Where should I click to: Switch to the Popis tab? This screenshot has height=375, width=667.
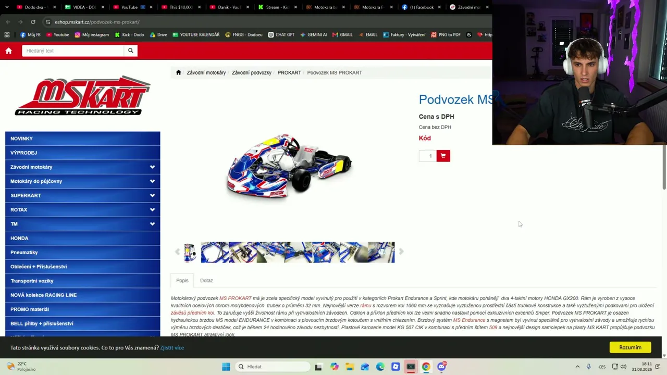click(x=182, y=281)
